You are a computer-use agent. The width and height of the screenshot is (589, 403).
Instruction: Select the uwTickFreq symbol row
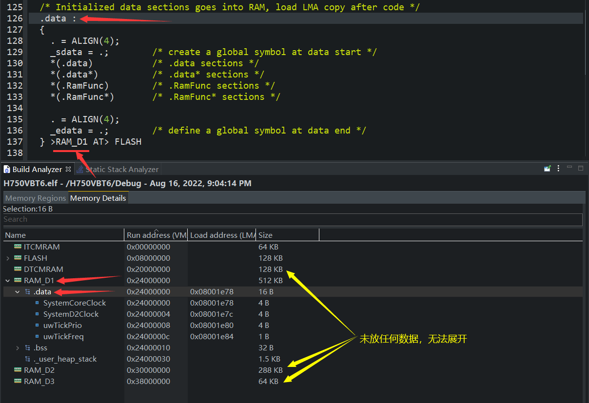tap(63, 337)
